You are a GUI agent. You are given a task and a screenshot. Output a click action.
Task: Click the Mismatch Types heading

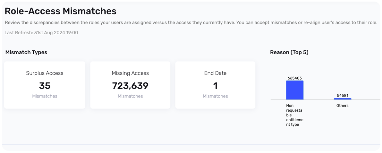(x=26, y=52)
